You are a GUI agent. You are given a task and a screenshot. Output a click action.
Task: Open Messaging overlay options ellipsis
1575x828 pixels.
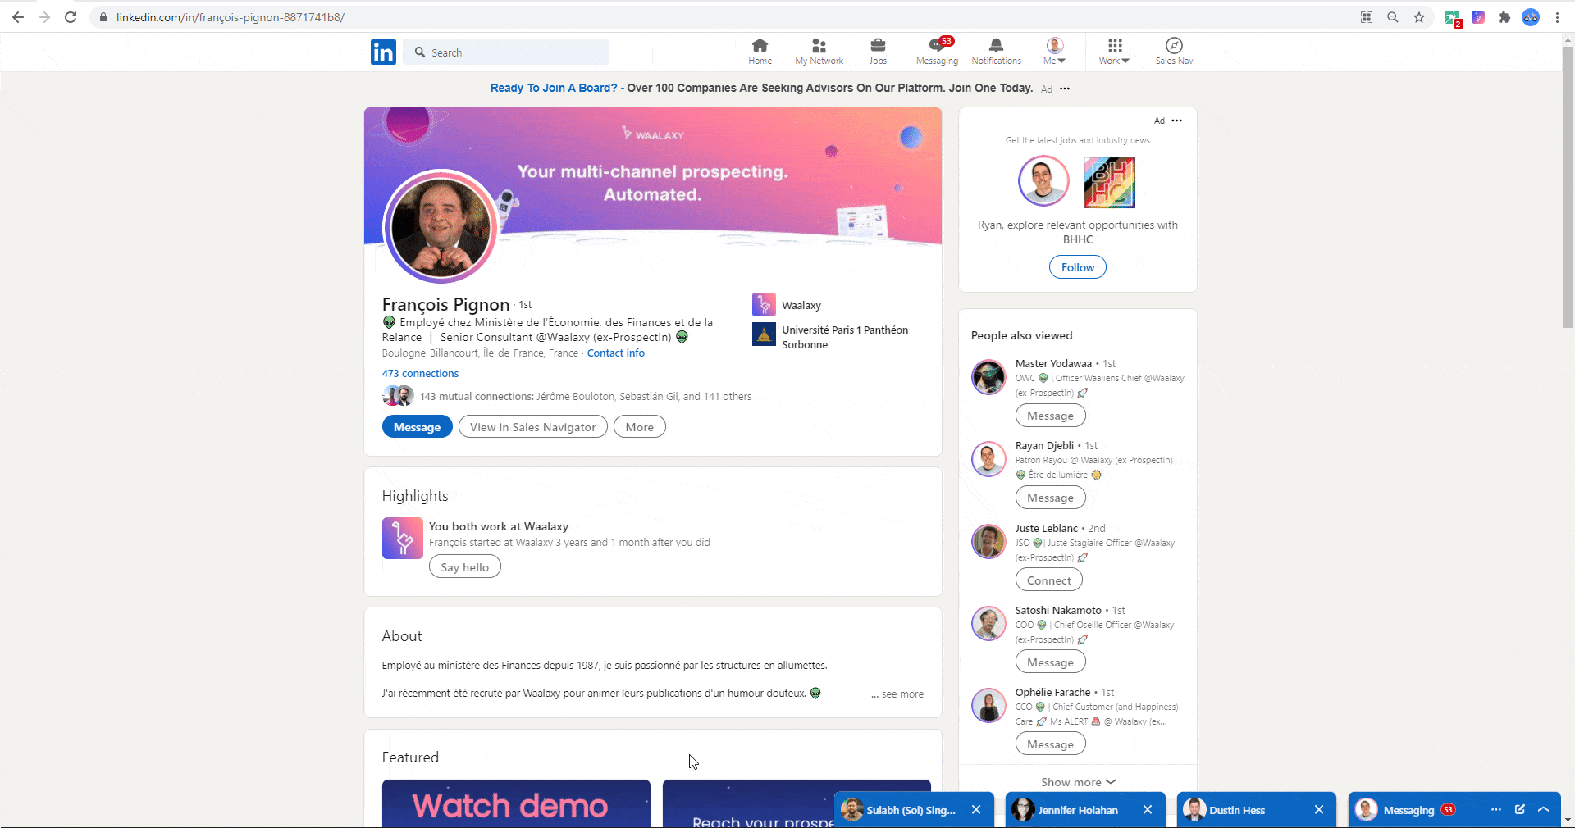pos(1496,810)
